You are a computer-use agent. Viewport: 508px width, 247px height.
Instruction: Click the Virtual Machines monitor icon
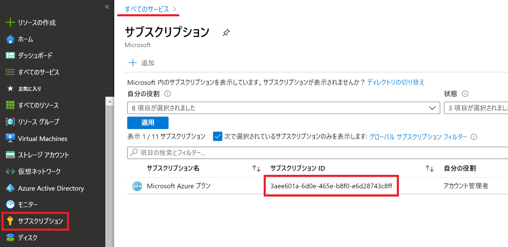[10, 138]
